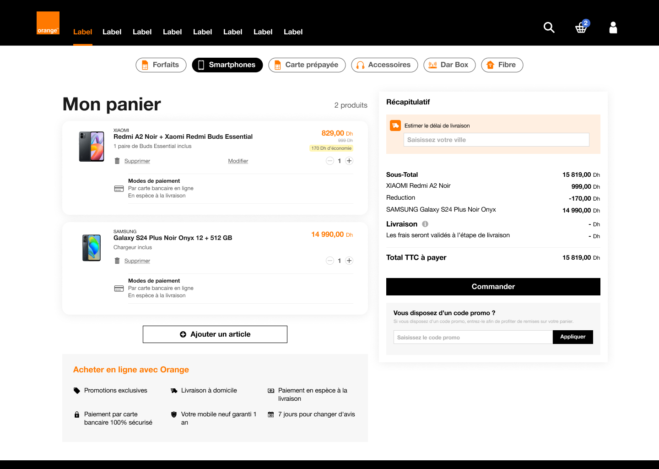Focus the Saisissez votre ville field
Image resolution: width=659 pixels, height=469 pixels.
[x=497, y=140]
